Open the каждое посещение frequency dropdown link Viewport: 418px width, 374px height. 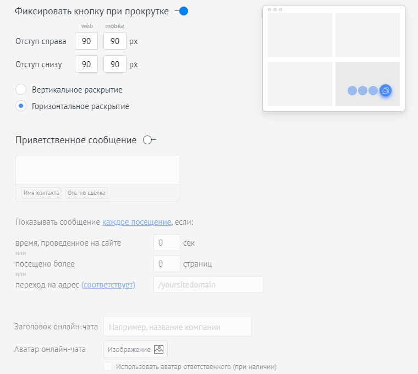pyautogui.click(x=136, y=223)
